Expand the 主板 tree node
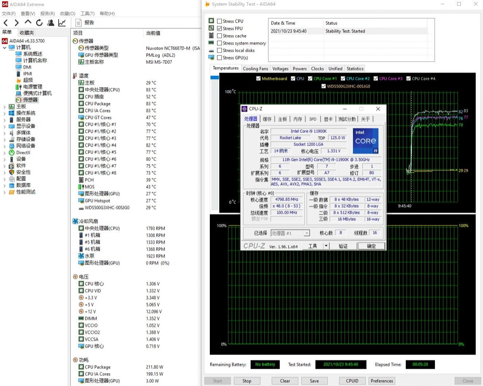Image resolution: width=483 pixels, height=386 pixels. [4, 106]
